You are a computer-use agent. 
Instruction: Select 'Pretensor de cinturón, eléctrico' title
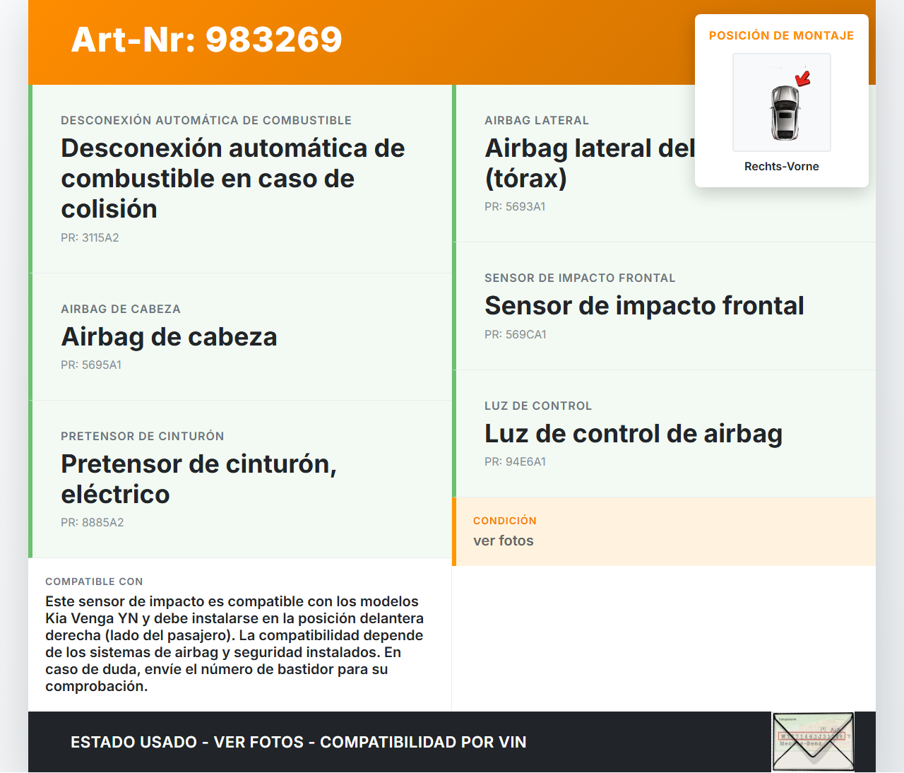[x=199, y=479]
